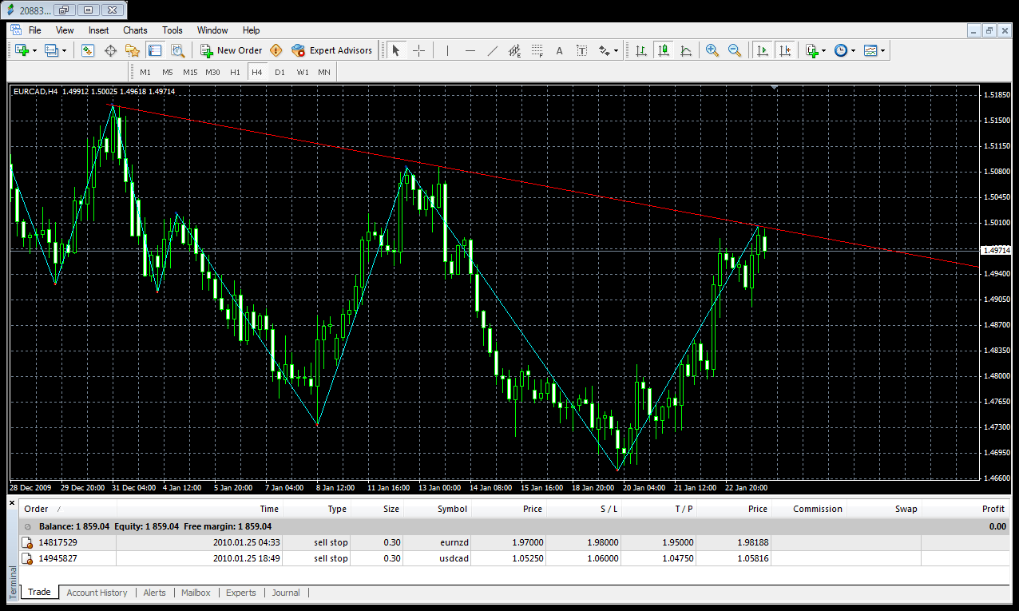The height and width of the screenshot is (611, 1019).
Task: Open the Strategy Tester icon
Action: (177, 50)
